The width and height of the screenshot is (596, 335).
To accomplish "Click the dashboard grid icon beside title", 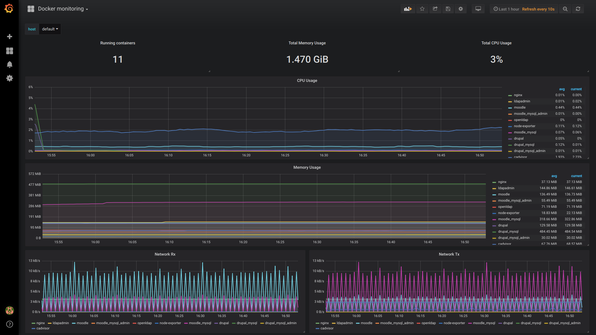I will click(x=31, y=9).
